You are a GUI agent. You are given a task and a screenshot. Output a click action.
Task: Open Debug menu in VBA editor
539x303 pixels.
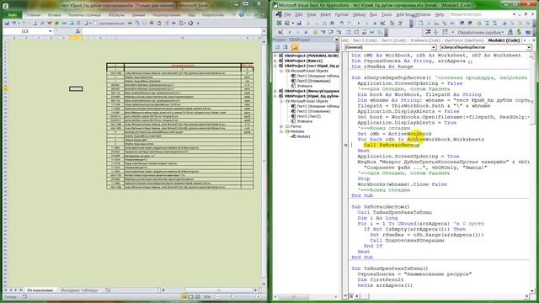(x=359, y=14)
